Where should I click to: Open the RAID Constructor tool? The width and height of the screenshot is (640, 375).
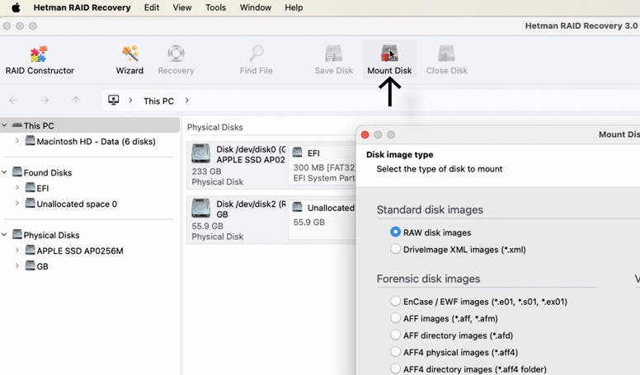pos(40,60)
